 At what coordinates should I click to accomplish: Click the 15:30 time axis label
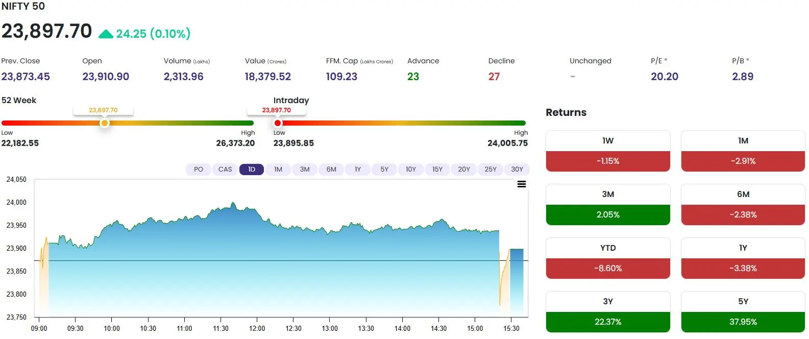point(511,328)
